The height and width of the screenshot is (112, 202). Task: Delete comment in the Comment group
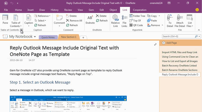pyautogui.click(x=71, y=16)
